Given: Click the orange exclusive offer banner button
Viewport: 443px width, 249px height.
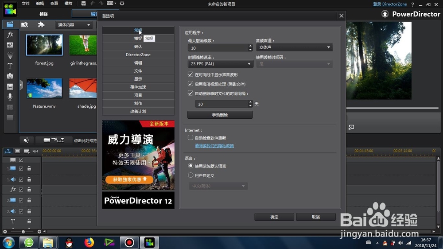Looking at the screenshot, I should pyautogui.click(x=129, y=179).
